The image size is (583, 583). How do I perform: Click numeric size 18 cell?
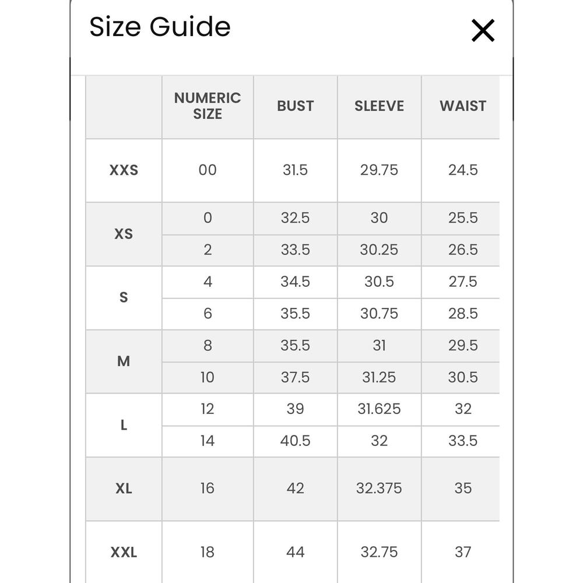click(x=208, y=552)
